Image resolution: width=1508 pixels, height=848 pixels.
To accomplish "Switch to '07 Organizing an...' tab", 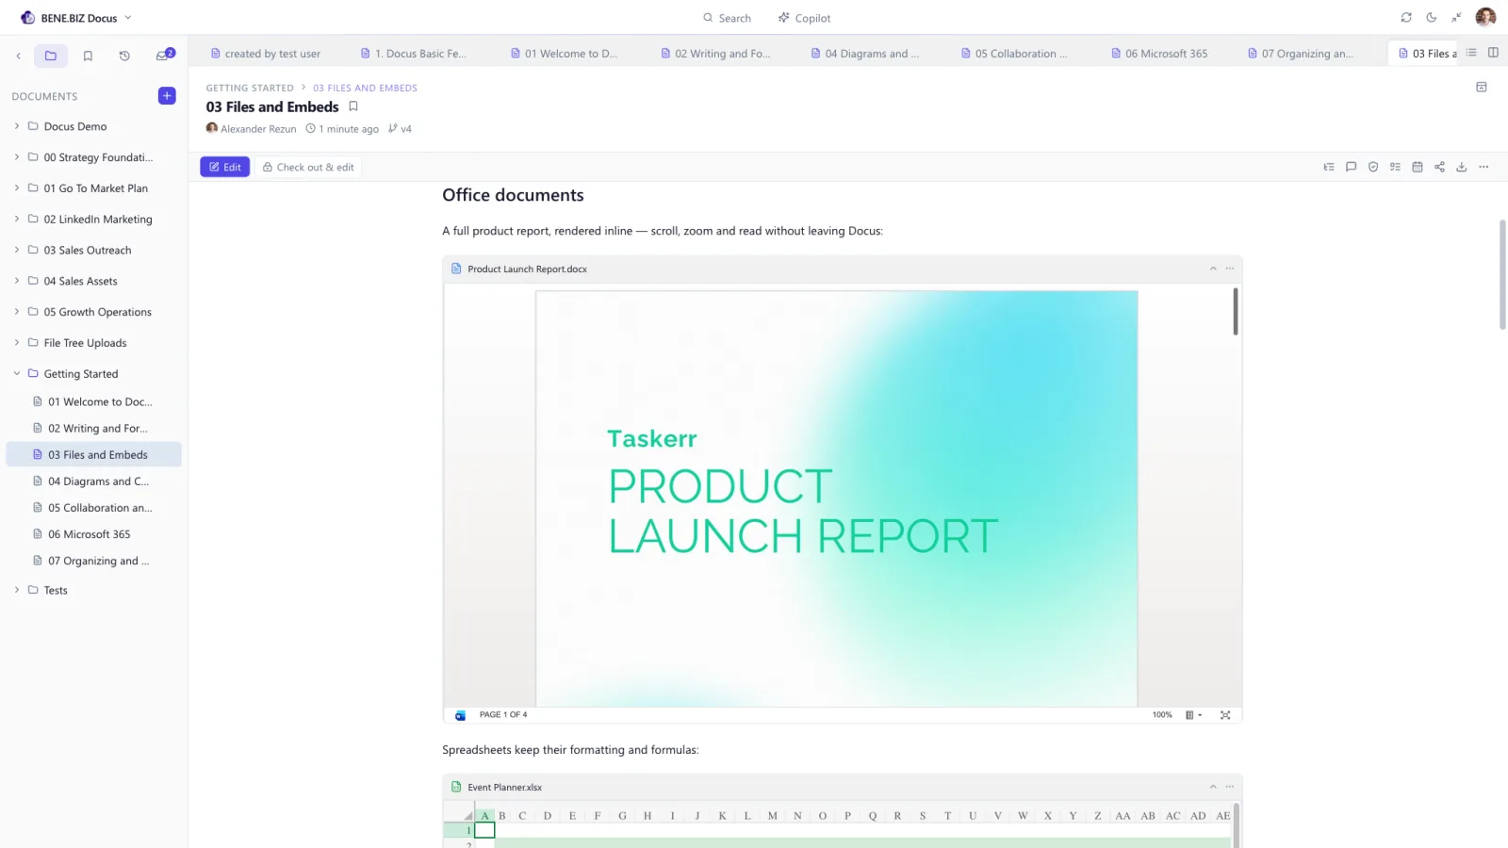I will click(x=1301, y=54).
